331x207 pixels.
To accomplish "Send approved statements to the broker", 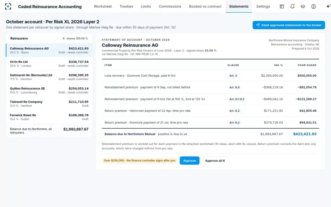I will point(289,25).
